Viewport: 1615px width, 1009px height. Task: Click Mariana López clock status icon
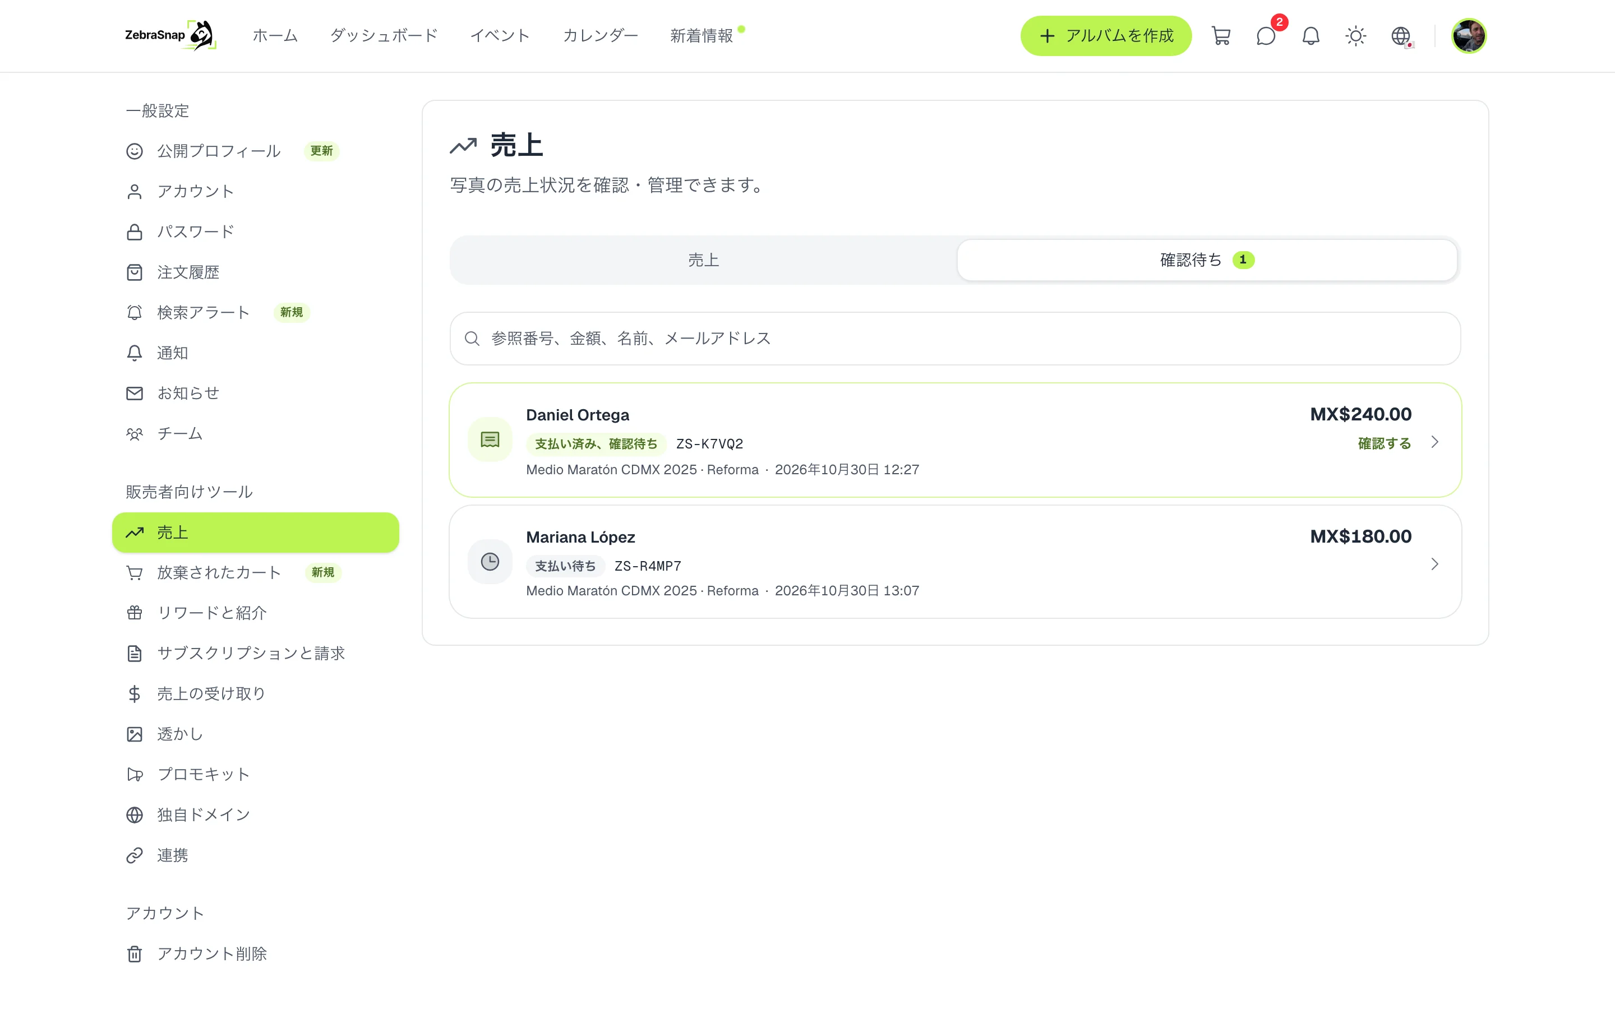(490, 562)
